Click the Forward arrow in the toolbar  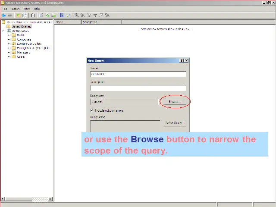click(10, 16)
